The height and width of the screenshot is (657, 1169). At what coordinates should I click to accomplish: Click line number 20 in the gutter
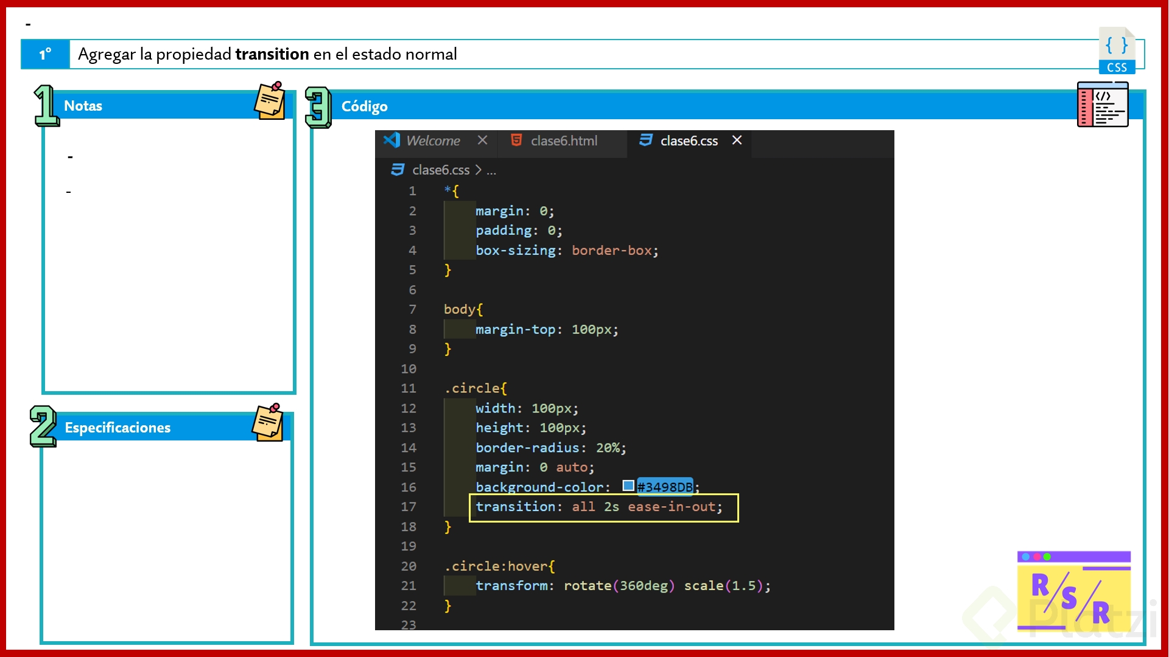[x=409, y=566]
